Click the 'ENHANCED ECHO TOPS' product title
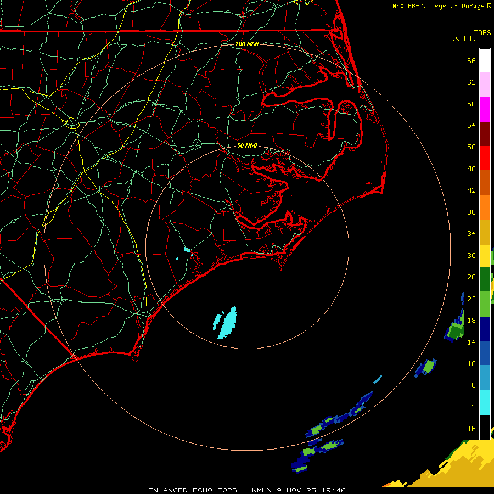The height and width of the screenshot is (494, 494). [193, 490]
